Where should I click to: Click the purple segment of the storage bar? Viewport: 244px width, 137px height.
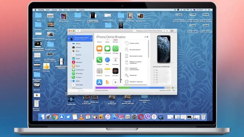[106, 88]
